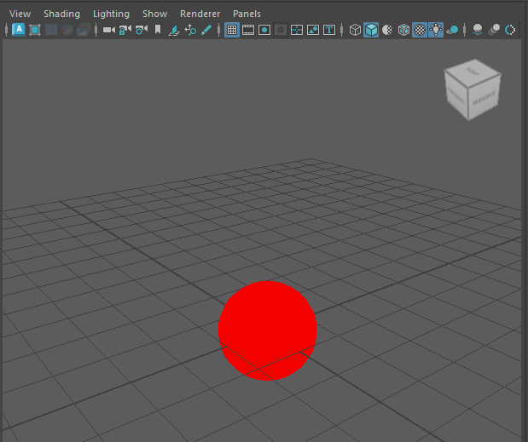Toggle the Field Chart icon
This screenshot has width=528, height=442.
tap(297, 30)
